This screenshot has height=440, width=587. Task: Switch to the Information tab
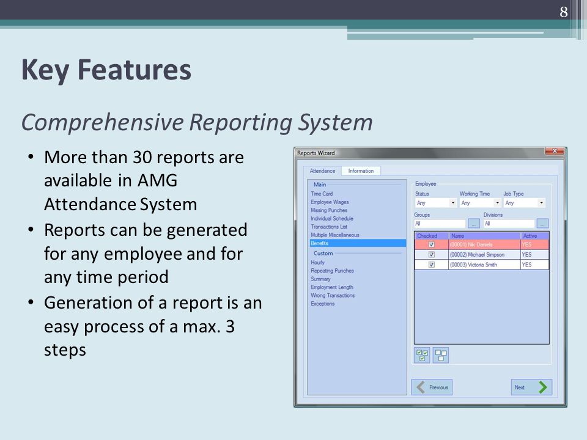click(x=361, y=170)
